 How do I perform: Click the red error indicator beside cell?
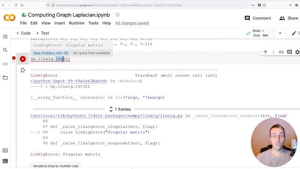click(14, 58)
